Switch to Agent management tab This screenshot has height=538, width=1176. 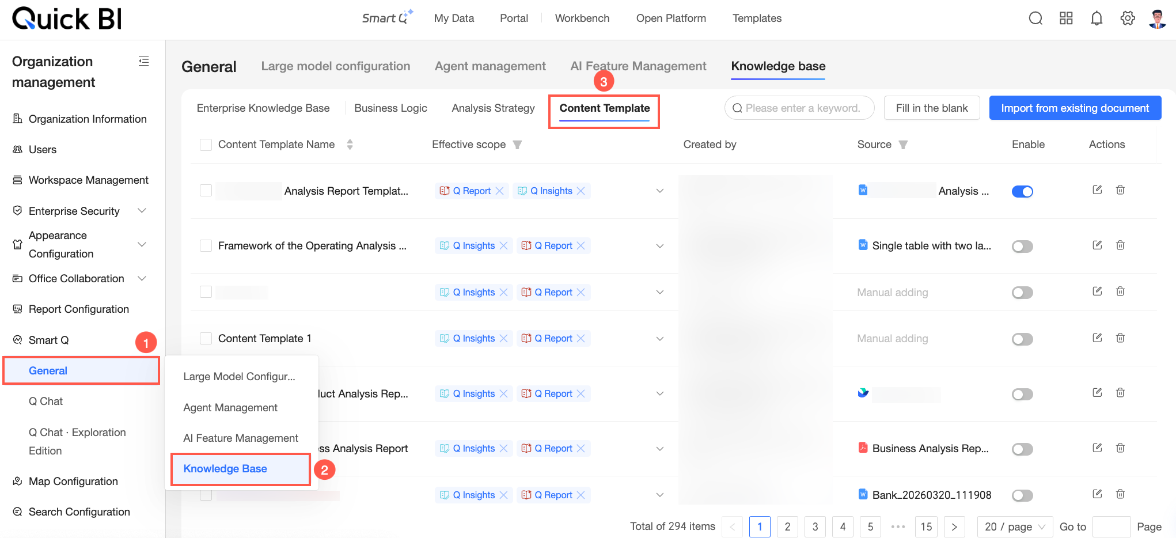(x=490, y=66)
